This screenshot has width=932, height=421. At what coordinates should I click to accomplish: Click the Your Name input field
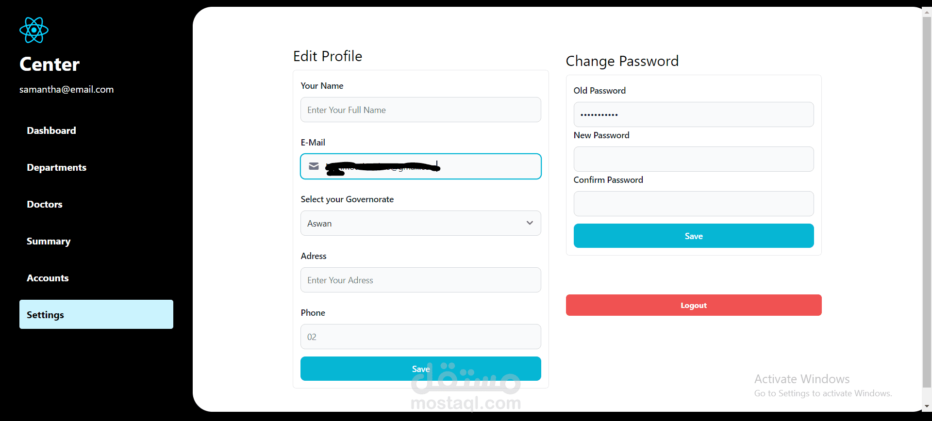pyautogui.click(x=420, y=110)
